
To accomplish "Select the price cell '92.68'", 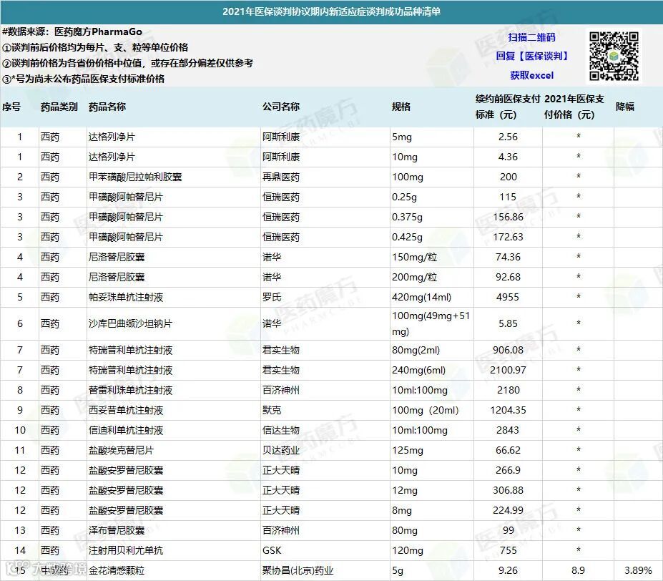I will [508, 277].
